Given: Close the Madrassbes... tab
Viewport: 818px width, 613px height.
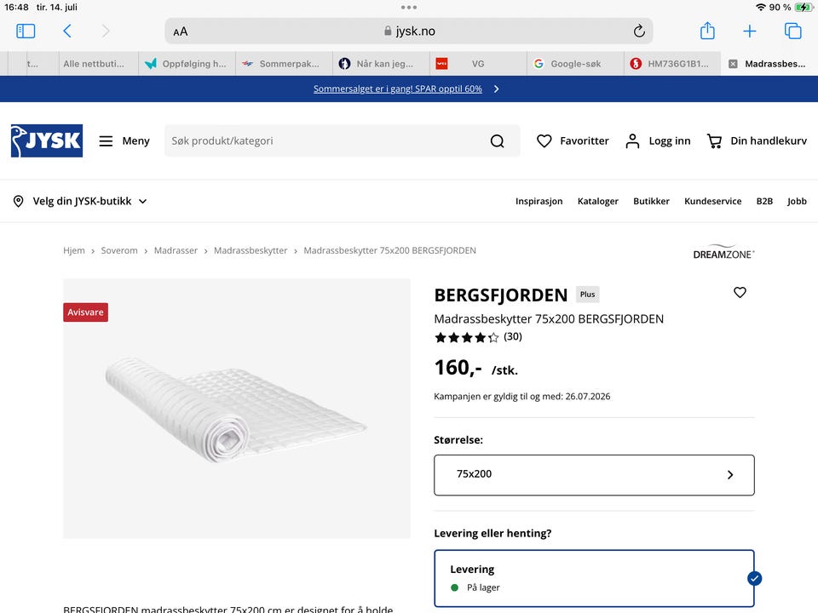Looking at the screenshot, I should [733, 64].
